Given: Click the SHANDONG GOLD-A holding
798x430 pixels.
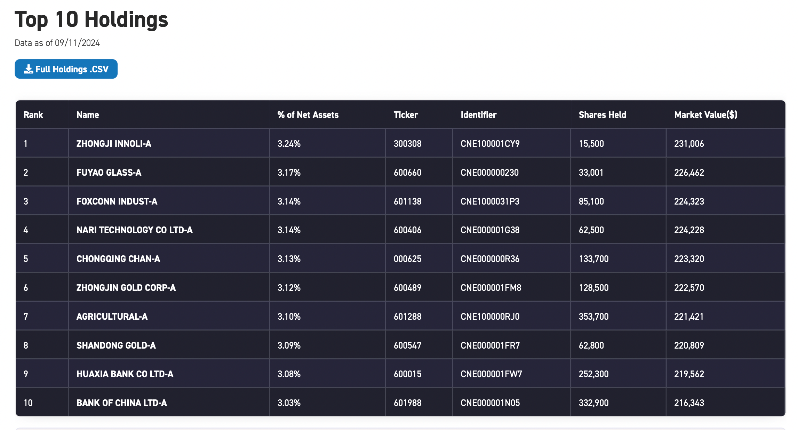Looking at the screenshot, I should (x=116, y=345).
